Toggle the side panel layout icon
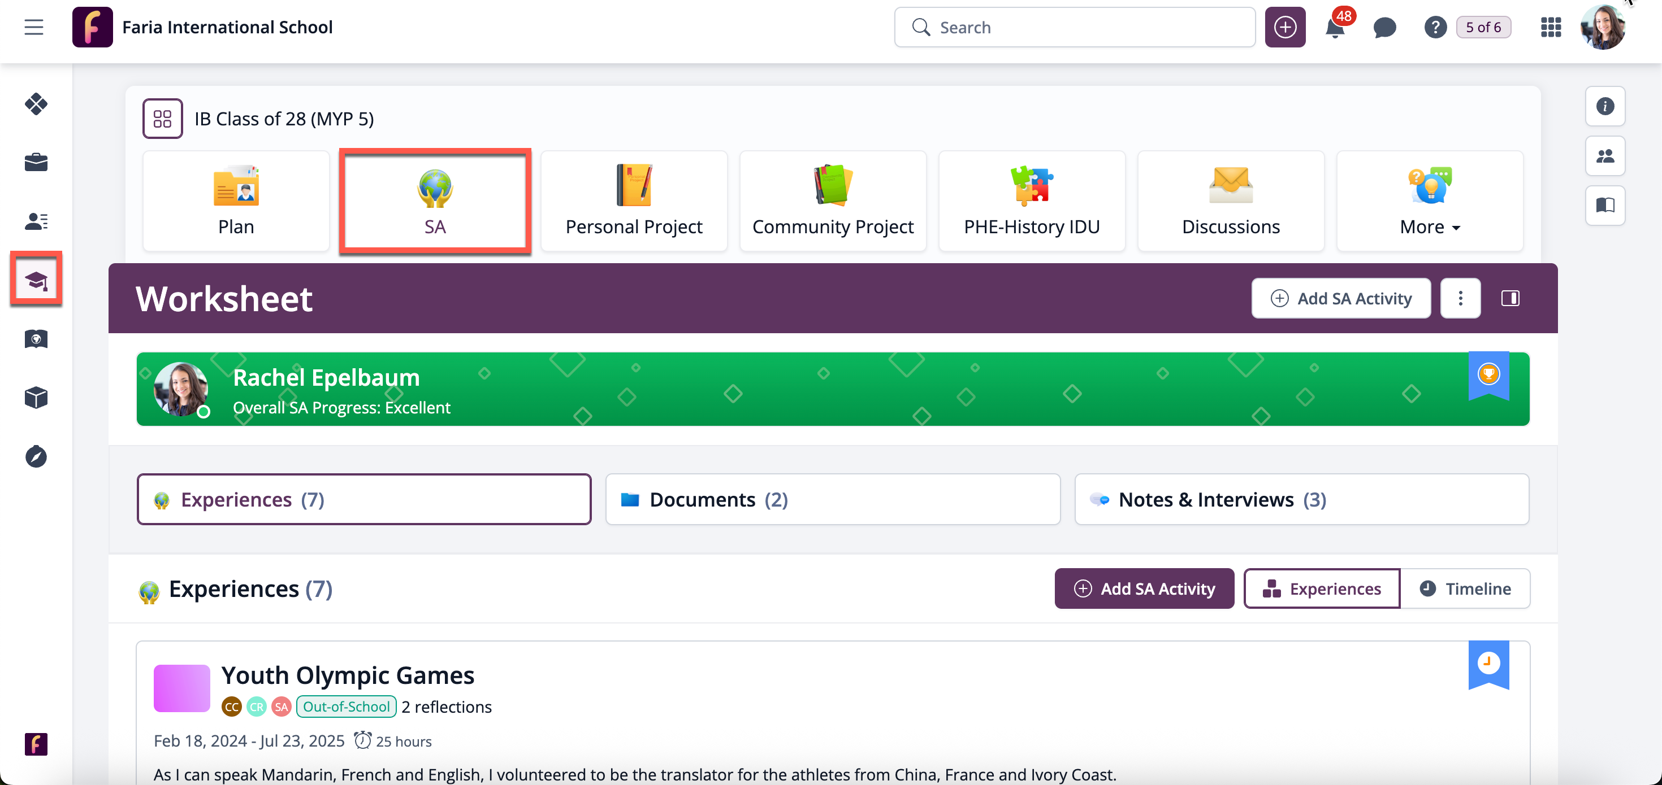 [x=1510, y=298]
